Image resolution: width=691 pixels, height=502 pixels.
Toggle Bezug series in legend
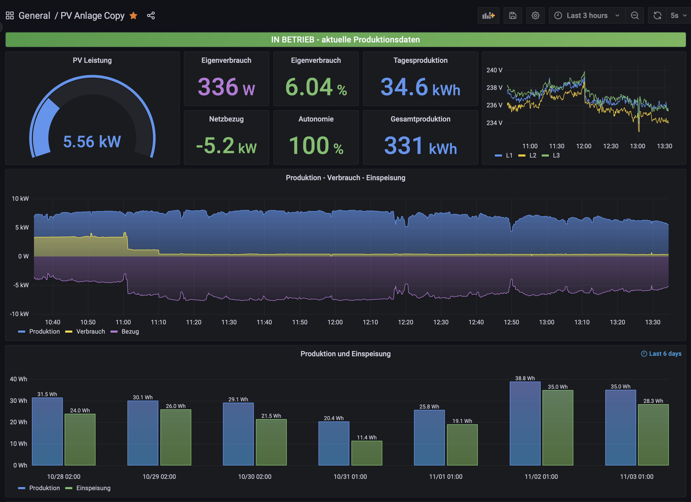[x=130, y=331]
